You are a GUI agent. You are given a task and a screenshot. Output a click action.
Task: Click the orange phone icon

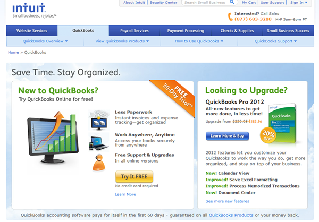coord(230,16)
